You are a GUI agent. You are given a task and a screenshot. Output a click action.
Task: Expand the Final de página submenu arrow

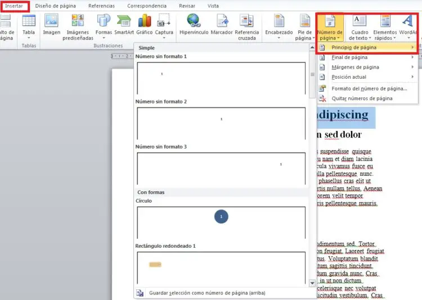[412, 57]
